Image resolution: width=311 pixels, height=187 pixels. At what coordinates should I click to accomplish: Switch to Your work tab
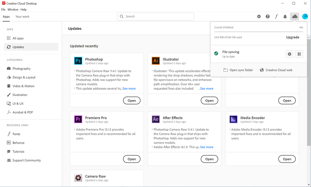pos(22,17)
